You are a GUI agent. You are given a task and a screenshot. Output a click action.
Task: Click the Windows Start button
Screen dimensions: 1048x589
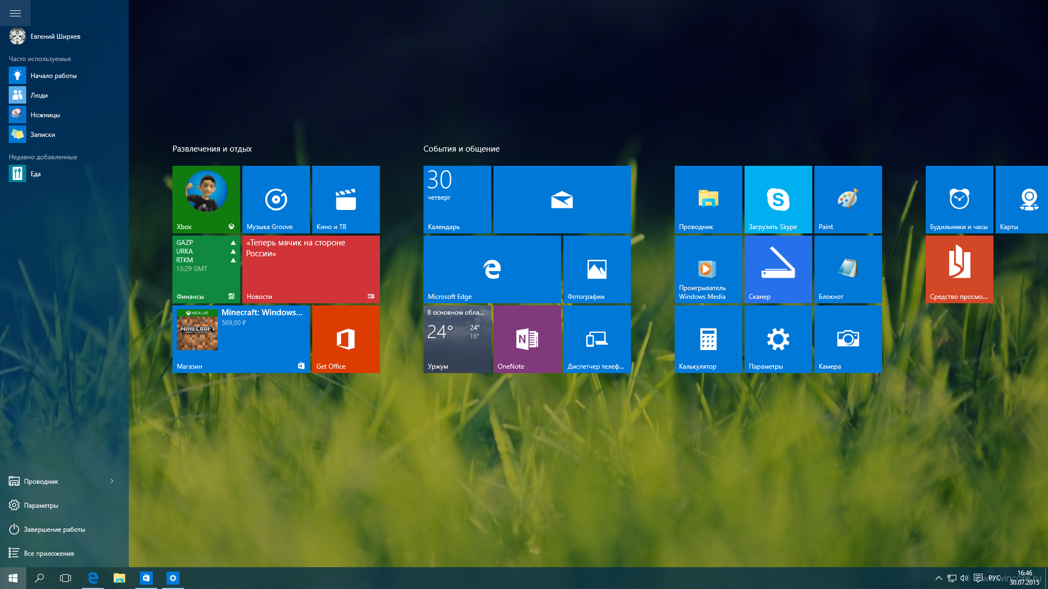13,578
